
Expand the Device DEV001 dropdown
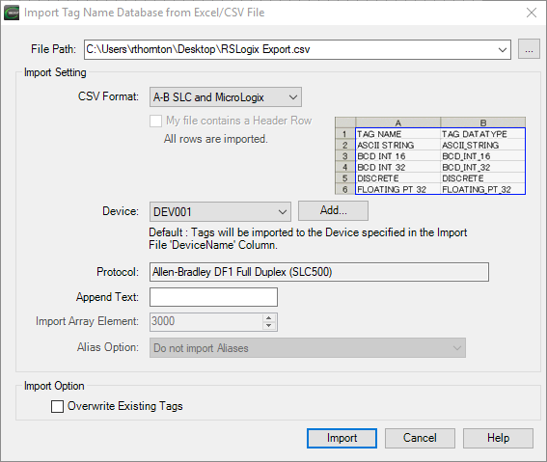(x=220, y=211)
